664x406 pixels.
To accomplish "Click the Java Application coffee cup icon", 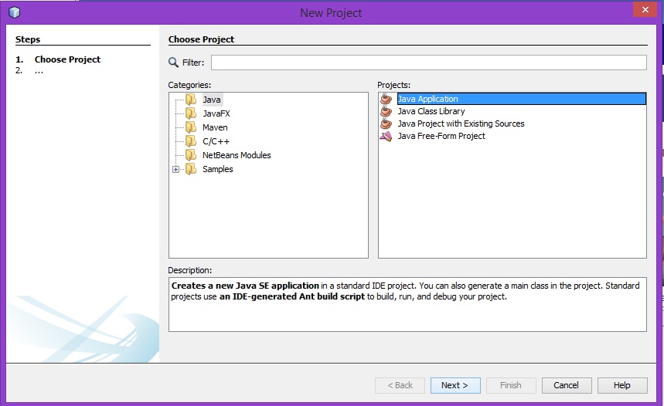I will coord(386,99).
